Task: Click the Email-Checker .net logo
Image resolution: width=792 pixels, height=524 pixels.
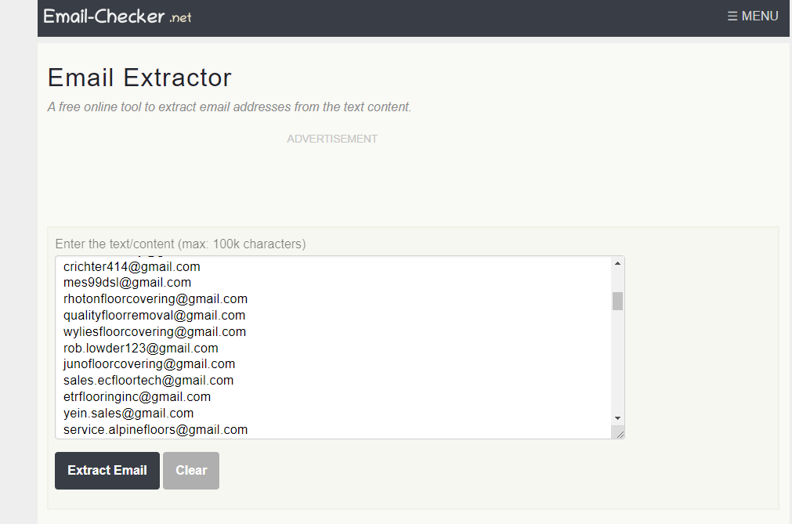Action: 118,16
